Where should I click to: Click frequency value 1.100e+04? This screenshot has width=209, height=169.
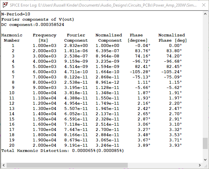click(45, 98)
